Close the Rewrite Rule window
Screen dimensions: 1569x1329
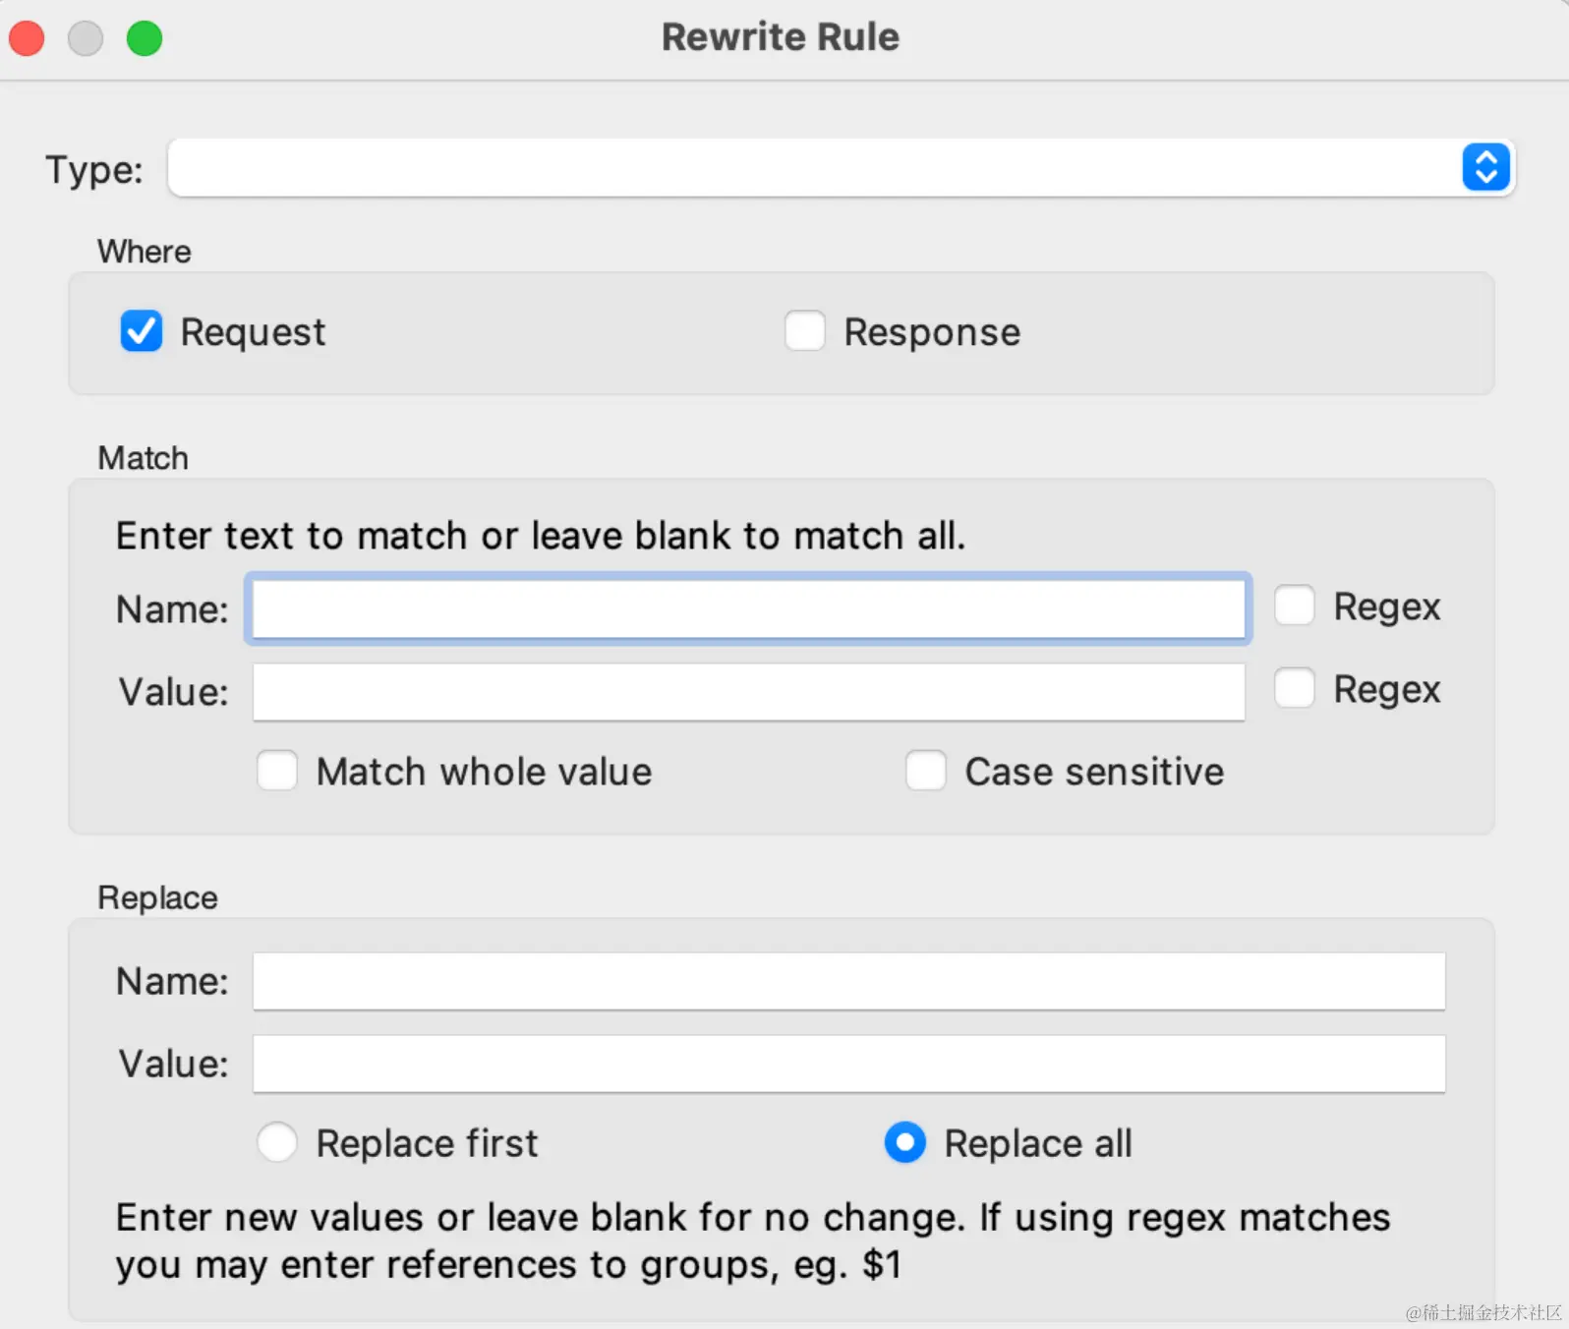(x=27, y=38)
